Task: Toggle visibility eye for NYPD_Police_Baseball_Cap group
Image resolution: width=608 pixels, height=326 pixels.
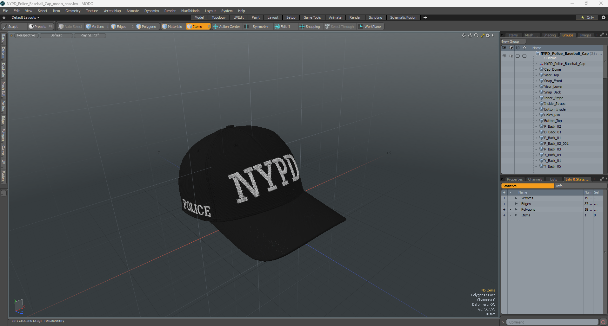Action: [x=504, y=56]
